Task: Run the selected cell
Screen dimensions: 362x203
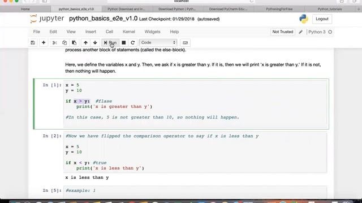Action: point(110,43)
